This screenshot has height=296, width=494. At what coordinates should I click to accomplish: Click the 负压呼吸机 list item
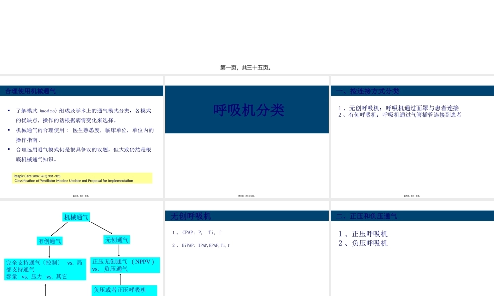[364, 243]
